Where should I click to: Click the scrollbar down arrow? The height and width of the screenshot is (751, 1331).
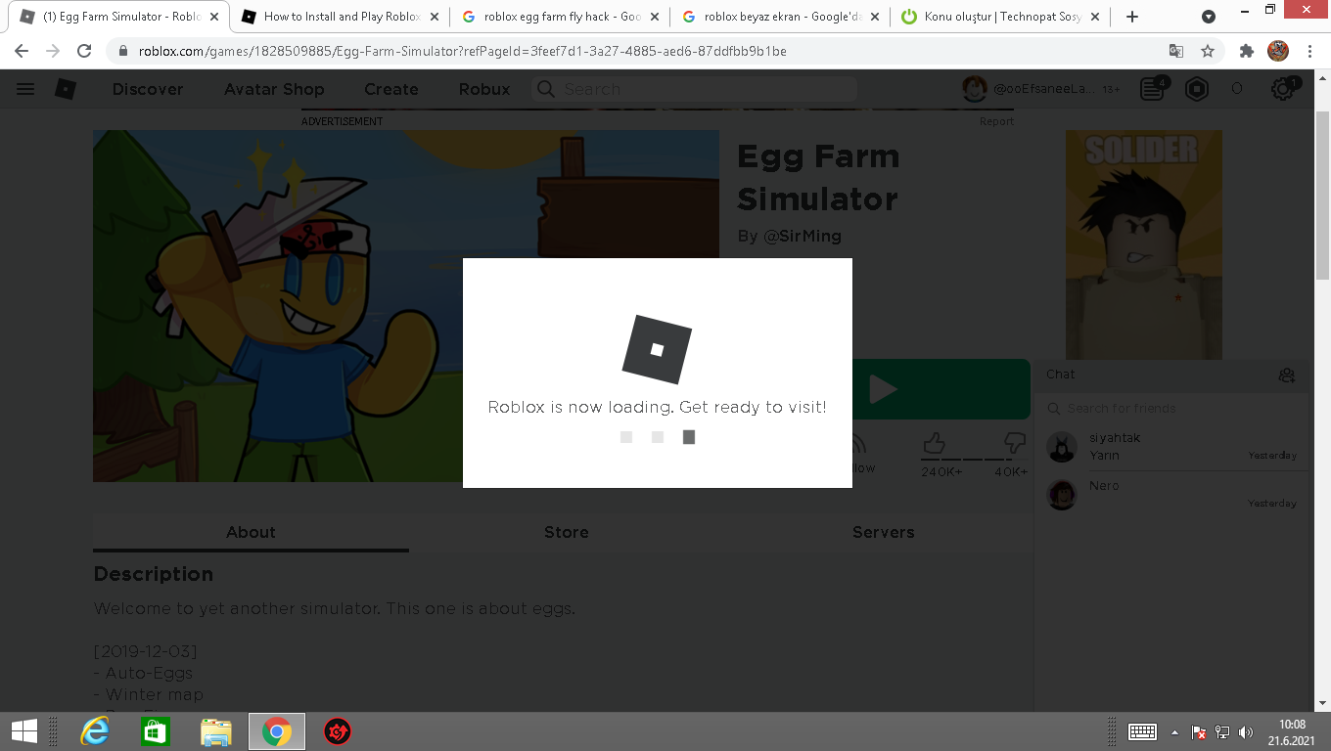coord(1322,702)
